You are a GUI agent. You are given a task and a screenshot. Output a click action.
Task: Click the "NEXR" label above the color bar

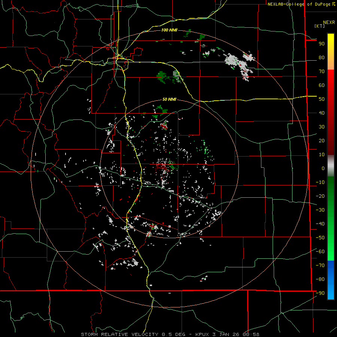(x=329, y=22)
